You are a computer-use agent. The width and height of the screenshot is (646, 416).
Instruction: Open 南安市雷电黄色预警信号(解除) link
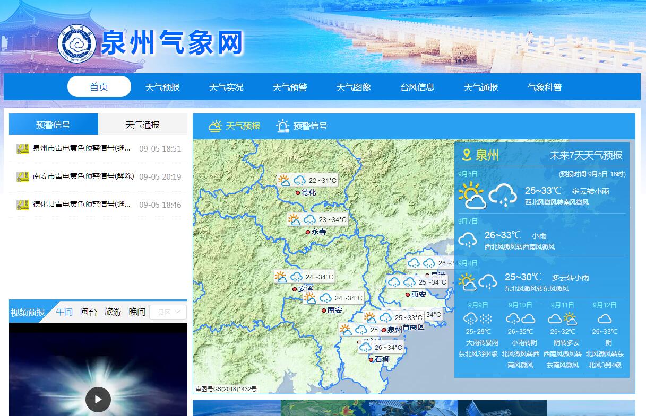[83, 176]
